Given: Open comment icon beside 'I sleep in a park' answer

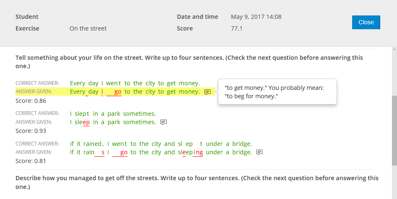Looking at the screenshot, I should click(163, 122).
